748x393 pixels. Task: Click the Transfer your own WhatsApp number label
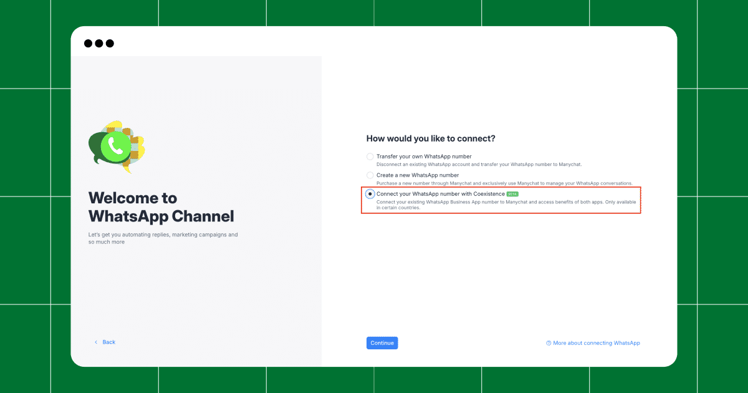(424, 157)
